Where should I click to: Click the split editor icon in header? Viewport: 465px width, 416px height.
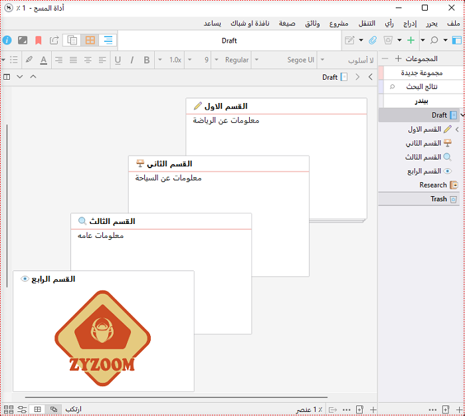[7, 77]
